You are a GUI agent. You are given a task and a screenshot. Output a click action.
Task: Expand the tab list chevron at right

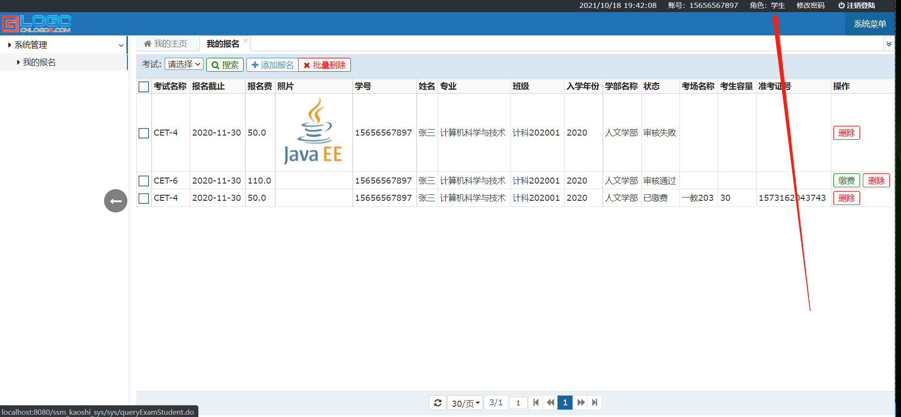pos(889,44)
